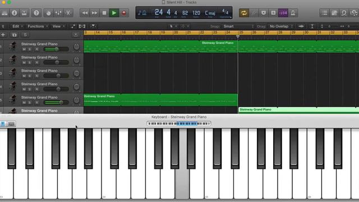Open the Media Browsers icon
Viewport: 359px width, 202px height.
(x=354, y=13)
